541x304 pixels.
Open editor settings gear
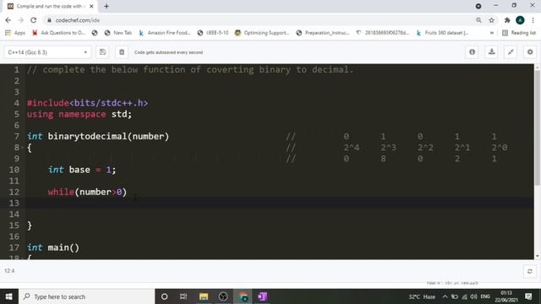point(530,52)
